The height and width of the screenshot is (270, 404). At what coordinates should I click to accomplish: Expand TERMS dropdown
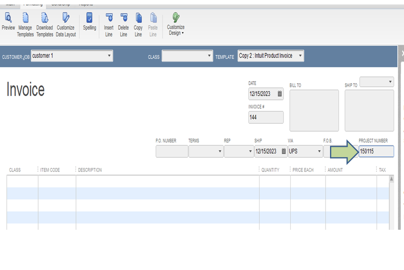[220, 151]
